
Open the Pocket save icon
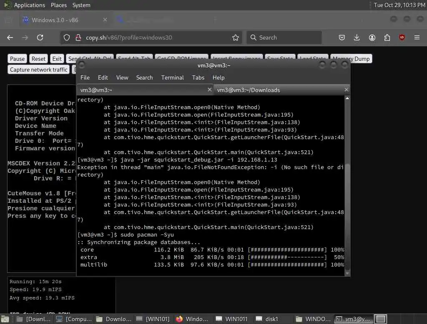342,37
